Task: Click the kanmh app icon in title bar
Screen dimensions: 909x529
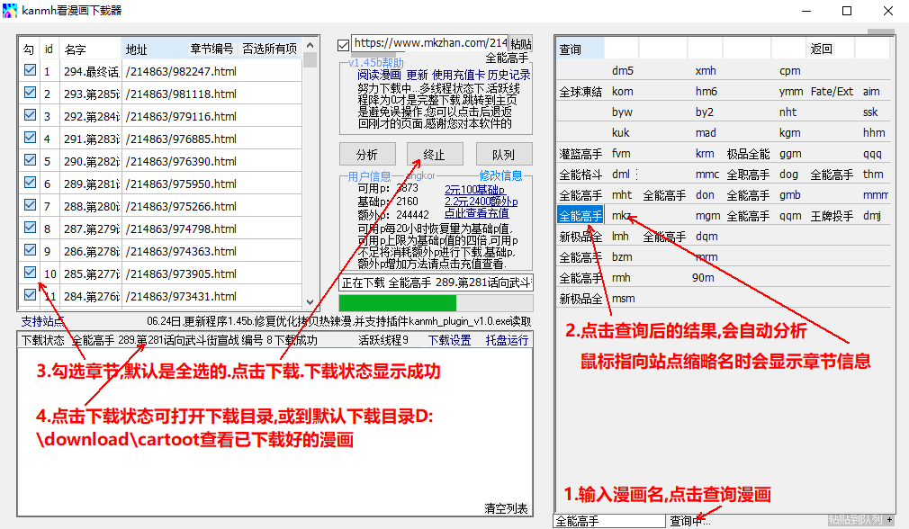Action: 11,11
